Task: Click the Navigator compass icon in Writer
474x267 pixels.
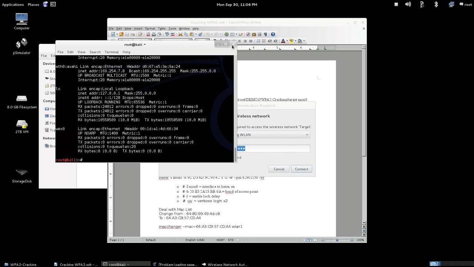Action: [248, 34]
